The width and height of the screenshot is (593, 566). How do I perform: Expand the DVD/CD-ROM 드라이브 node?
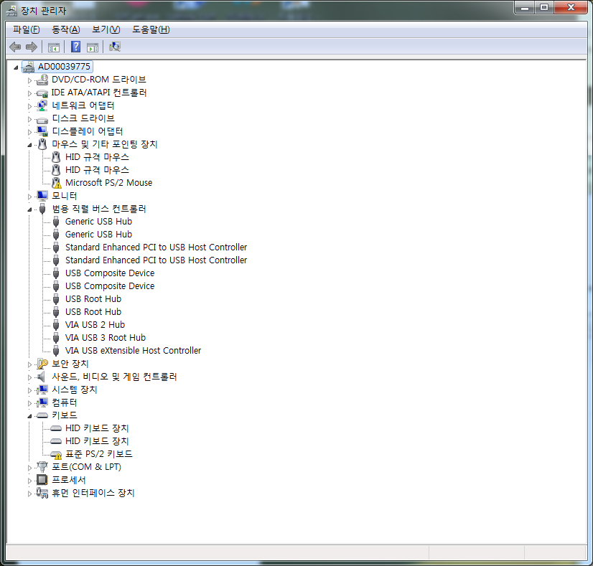[x=29, y=80]
